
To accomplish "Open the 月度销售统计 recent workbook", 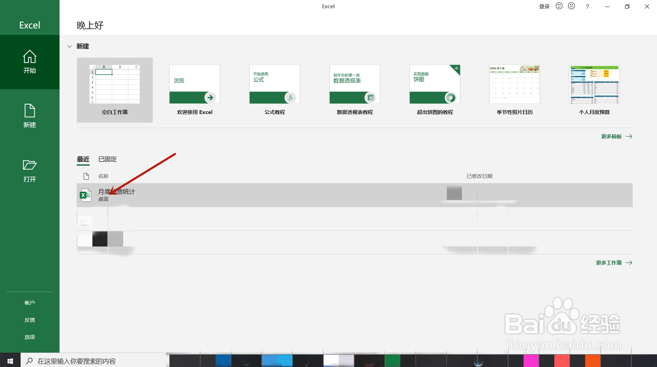I will coord(355,195).
